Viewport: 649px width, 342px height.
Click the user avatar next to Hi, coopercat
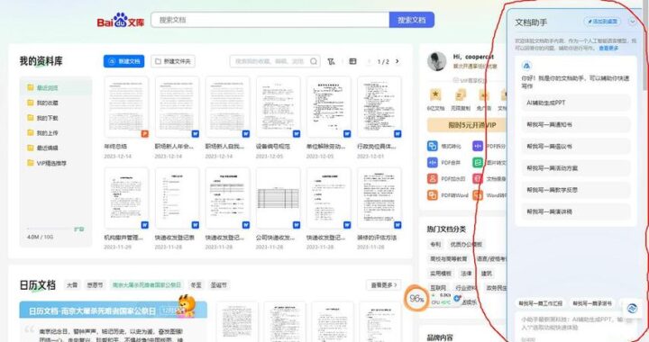click(436, 61)
